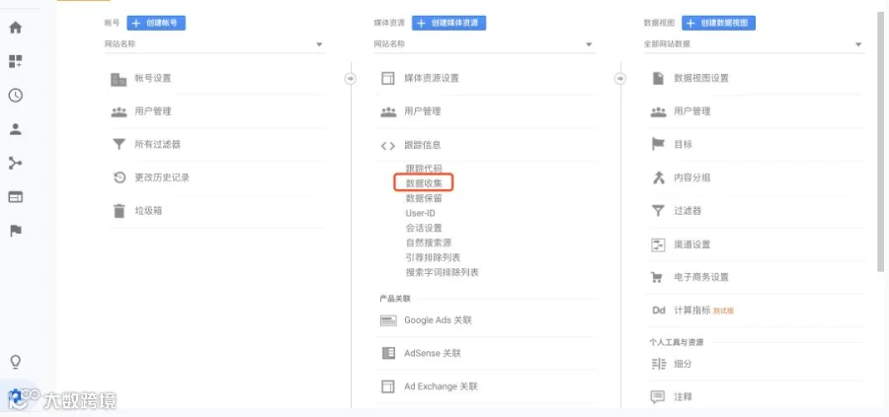The image size is (889, 417).
Task: Open 电子商务设置 link
Action: click(x=700, y=277)
